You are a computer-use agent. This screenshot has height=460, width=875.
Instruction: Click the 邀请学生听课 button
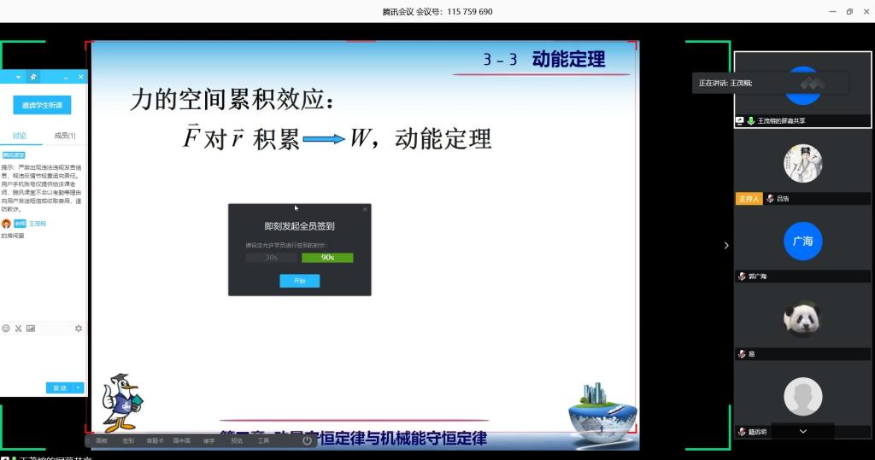(x=43, y=105)
